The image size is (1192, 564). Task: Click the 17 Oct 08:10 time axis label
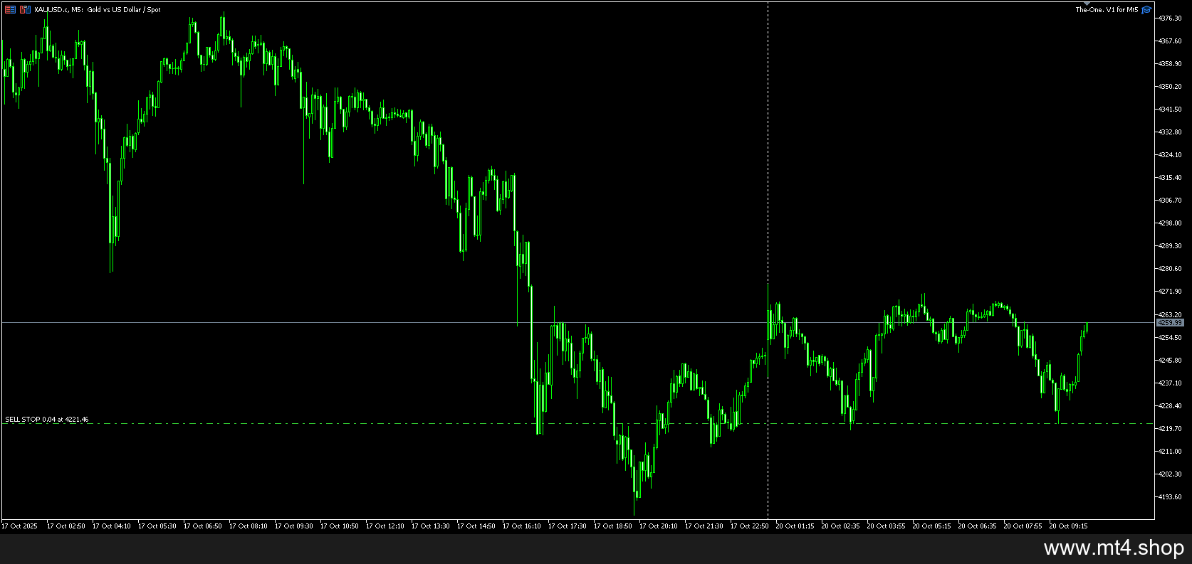[x=249, y=526]
